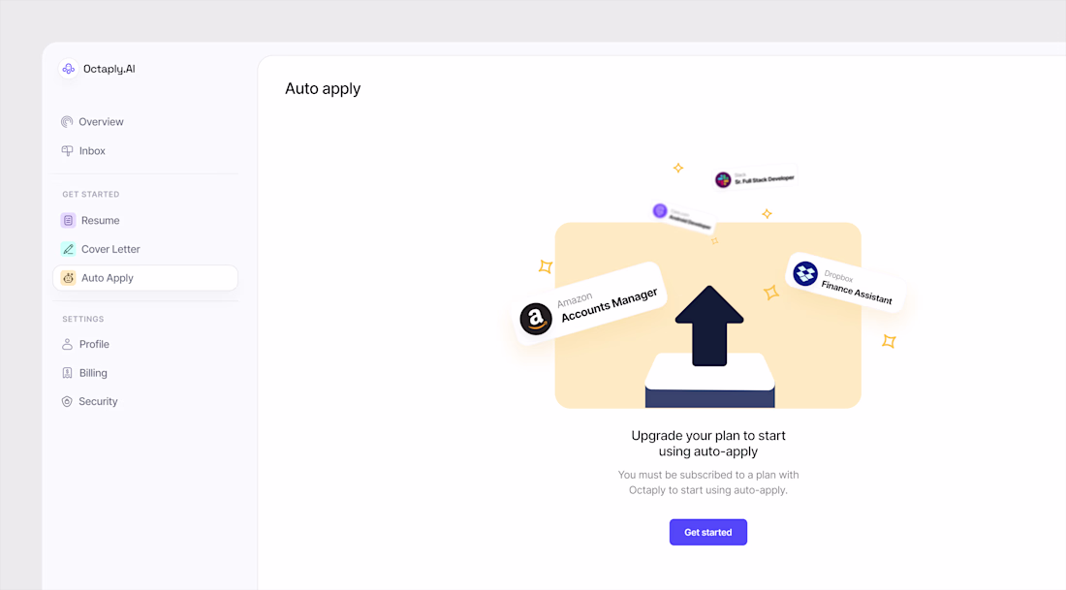Click the Octaply.AI logo icon
Viewport: 1066px width, 590px height.
click(x=68, y=69)
